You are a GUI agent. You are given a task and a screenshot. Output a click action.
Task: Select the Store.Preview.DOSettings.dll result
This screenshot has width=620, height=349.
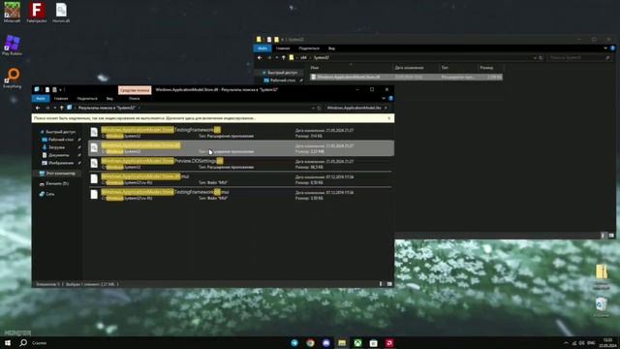(240, 164)
